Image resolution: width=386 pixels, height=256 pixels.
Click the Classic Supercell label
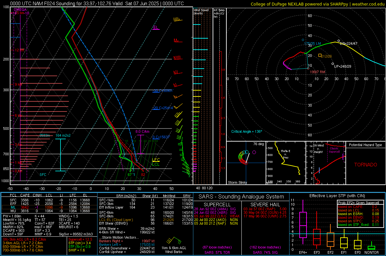pos(334,150)
